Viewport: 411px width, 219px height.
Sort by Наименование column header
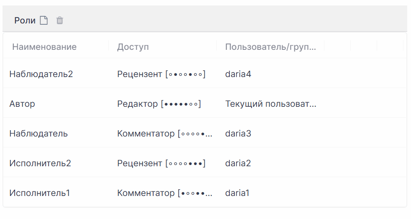click(x=44, y=47)
